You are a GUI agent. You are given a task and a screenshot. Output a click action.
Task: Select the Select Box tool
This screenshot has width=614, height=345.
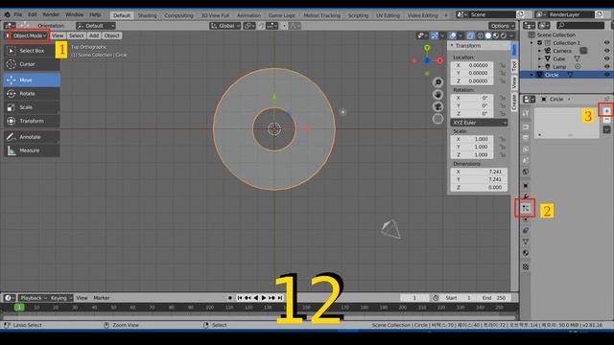coord(32,51)
